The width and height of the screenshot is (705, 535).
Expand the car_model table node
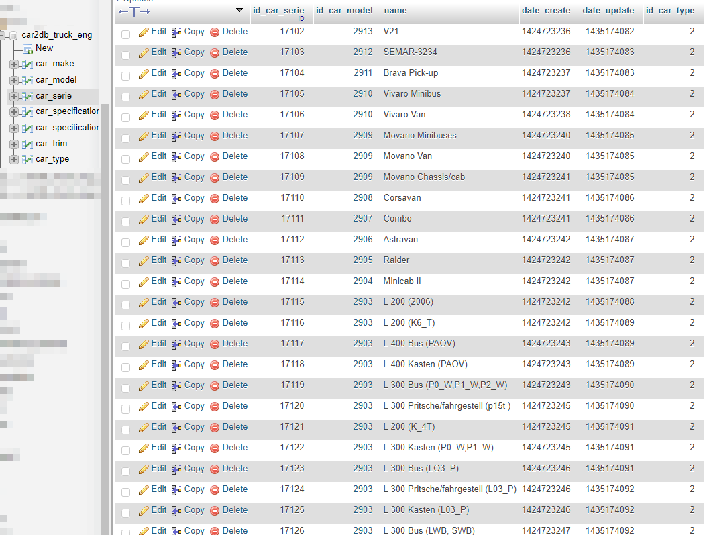tap(14, 81)
